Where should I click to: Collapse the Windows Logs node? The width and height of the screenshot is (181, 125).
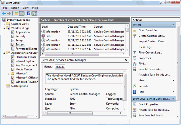(4, 28)
